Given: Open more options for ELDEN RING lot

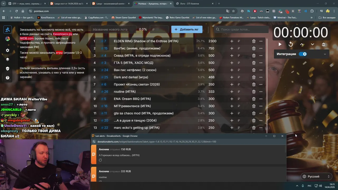Looking at the screenshot, I should pos(261,41).
